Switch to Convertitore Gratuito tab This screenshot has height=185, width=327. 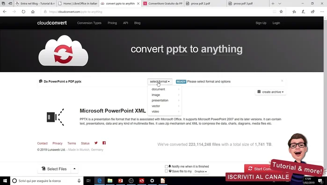[163, 4]
